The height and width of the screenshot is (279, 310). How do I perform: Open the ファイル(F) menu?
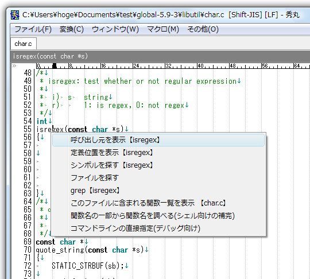[x=33, y=29]
